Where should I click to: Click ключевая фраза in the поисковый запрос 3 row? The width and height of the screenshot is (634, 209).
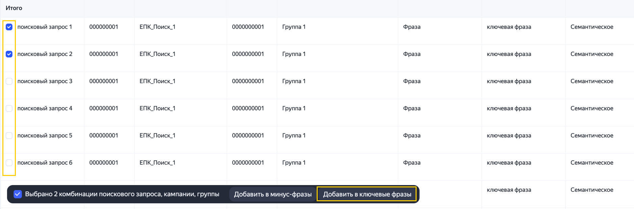coord(509,81)
